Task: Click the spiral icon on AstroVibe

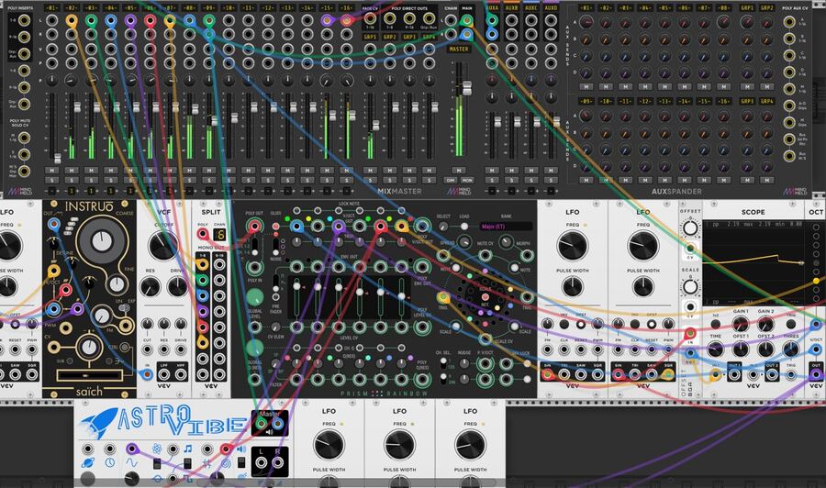Action: (226, 464)
